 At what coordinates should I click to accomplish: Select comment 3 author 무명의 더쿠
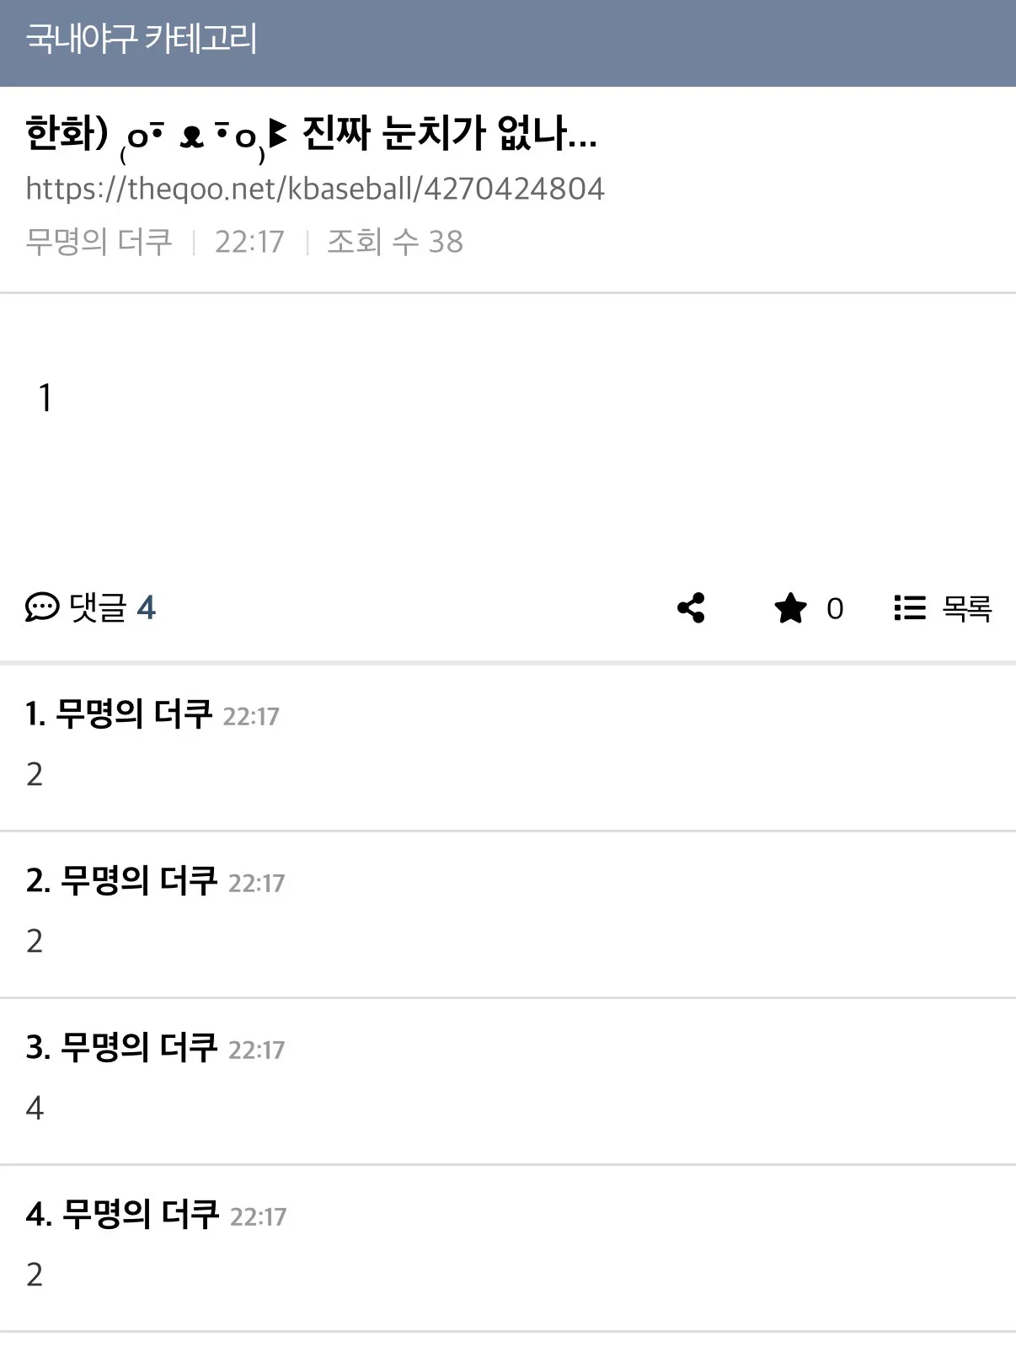point(139,1047)
